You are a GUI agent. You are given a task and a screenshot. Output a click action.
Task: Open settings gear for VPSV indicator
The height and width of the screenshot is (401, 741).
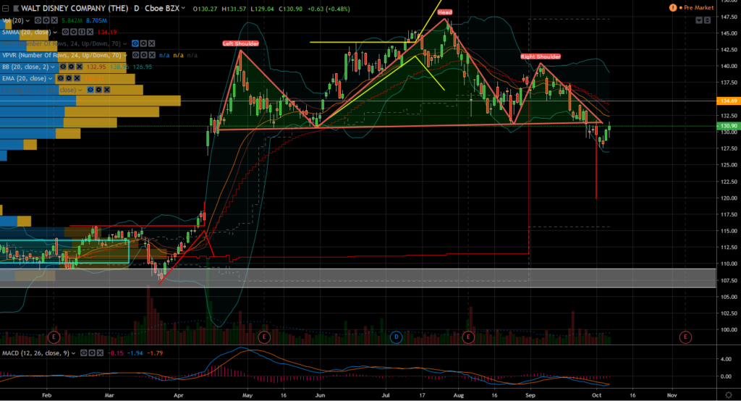coord(144,43)
